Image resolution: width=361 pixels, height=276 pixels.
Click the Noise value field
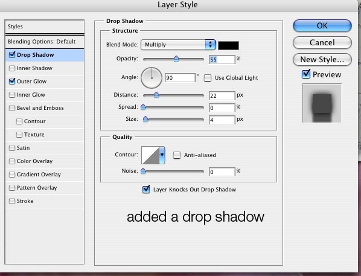click(222, 172)
